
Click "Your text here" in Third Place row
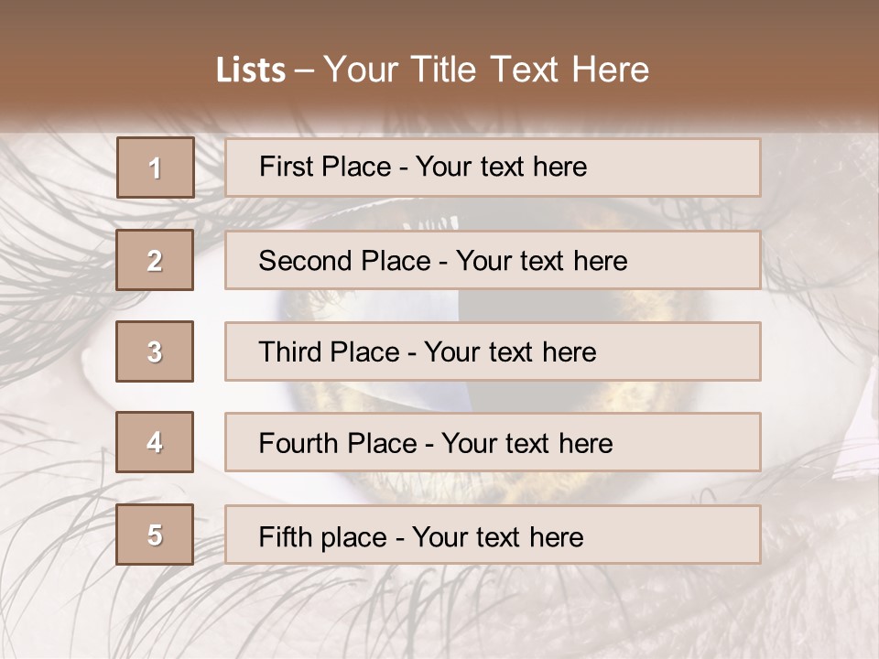510,352
